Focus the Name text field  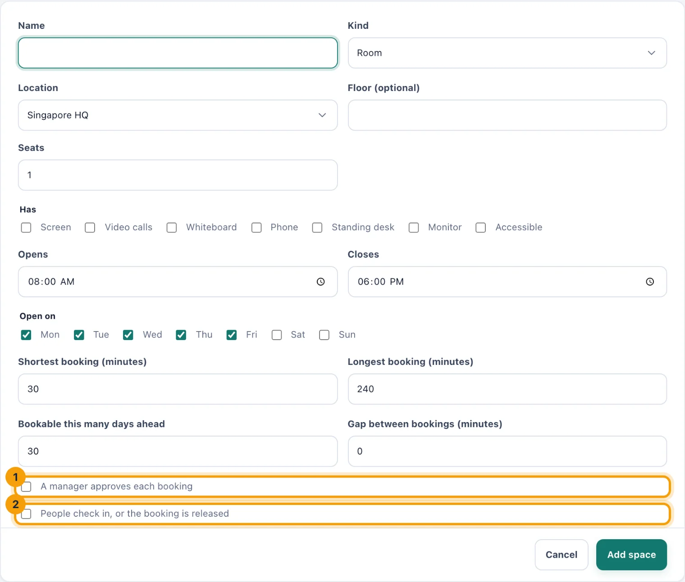(178, 53)
